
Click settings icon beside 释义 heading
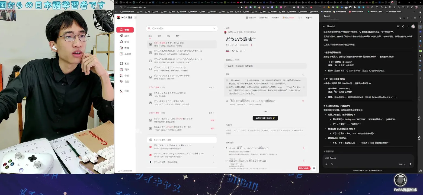point(303,74)
